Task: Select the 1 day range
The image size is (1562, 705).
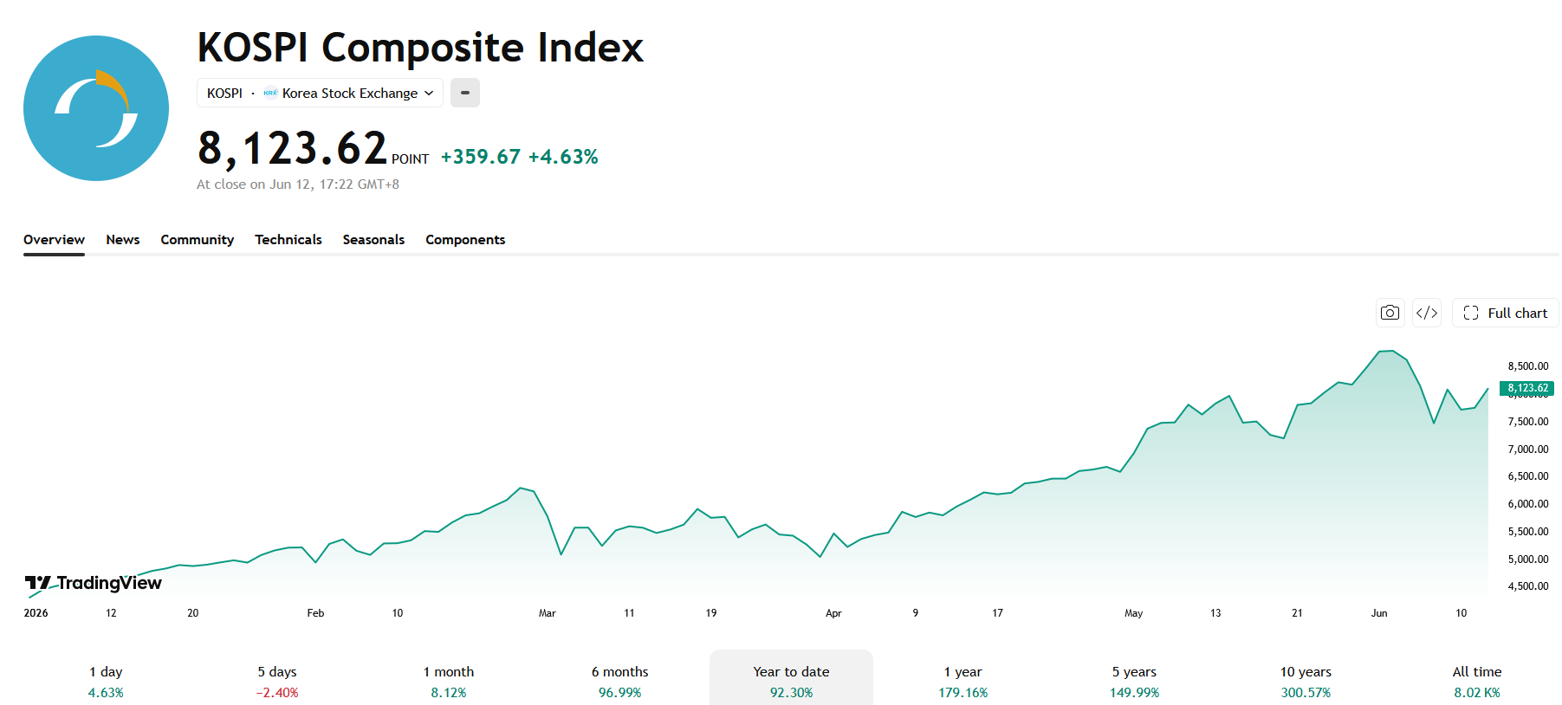Action: [x=106, y=682]
